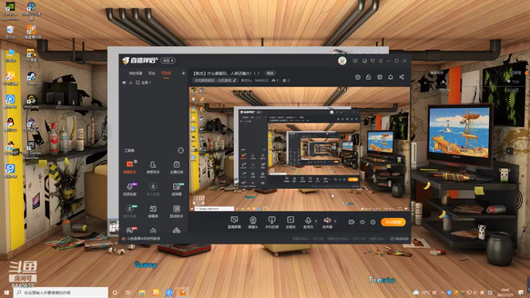The width and height of the screenshot is (530, 298).
Task: Open the Epic Games Launcher desktop shortcut
Action: [31, 150]
